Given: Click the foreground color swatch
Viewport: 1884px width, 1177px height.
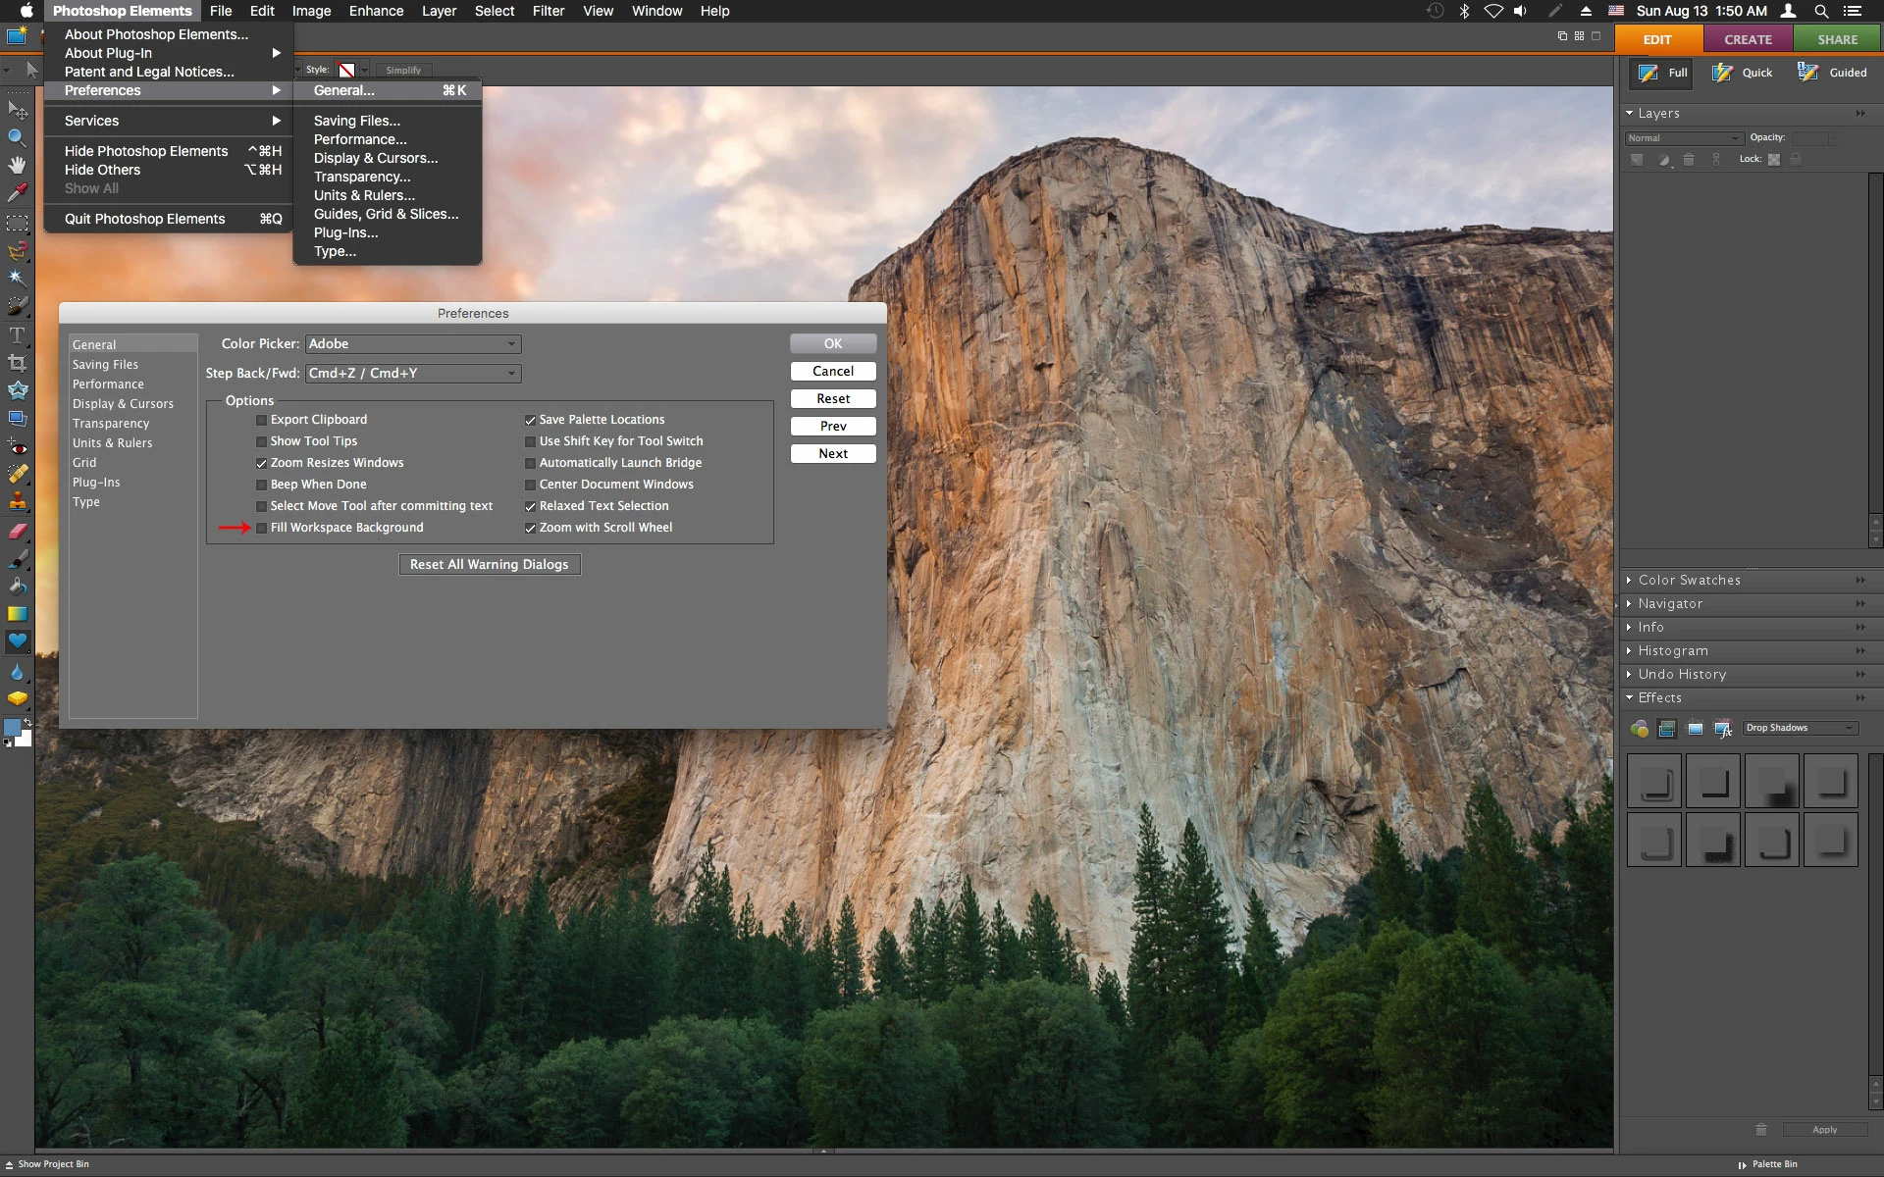Looking at the screenshot, I should click(12, 727).
